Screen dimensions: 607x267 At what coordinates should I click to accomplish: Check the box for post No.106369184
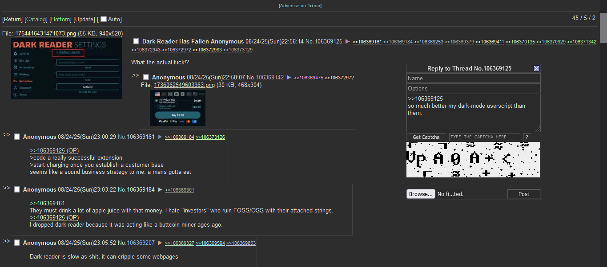coord(17,189)
